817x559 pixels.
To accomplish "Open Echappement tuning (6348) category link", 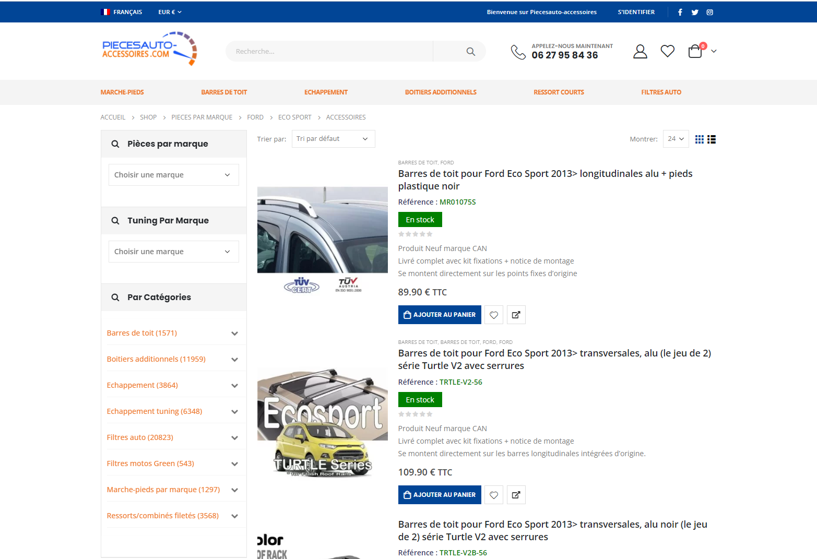I will 155,411.
